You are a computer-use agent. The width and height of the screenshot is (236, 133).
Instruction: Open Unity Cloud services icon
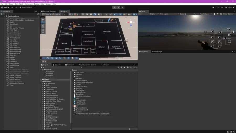pyautogui.click(x=213, y=8)
